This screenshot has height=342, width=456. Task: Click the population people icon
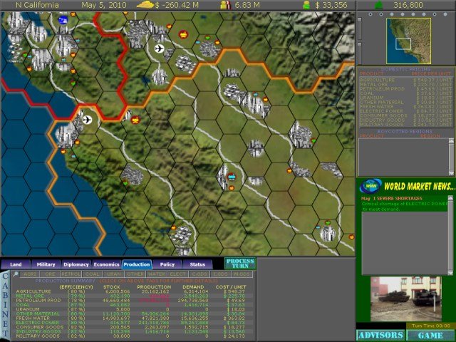click(225, 5)
